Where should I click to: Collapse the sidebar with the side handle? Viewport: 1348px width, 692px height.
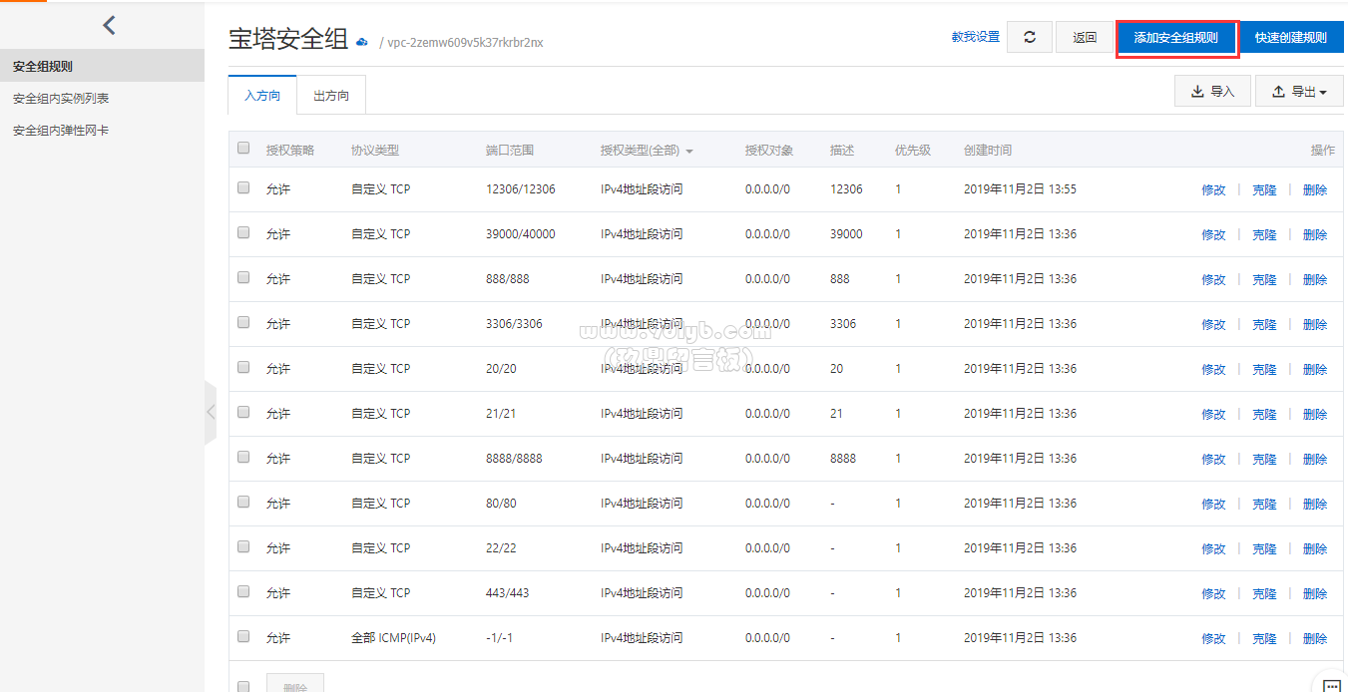[x=211, y=412]
